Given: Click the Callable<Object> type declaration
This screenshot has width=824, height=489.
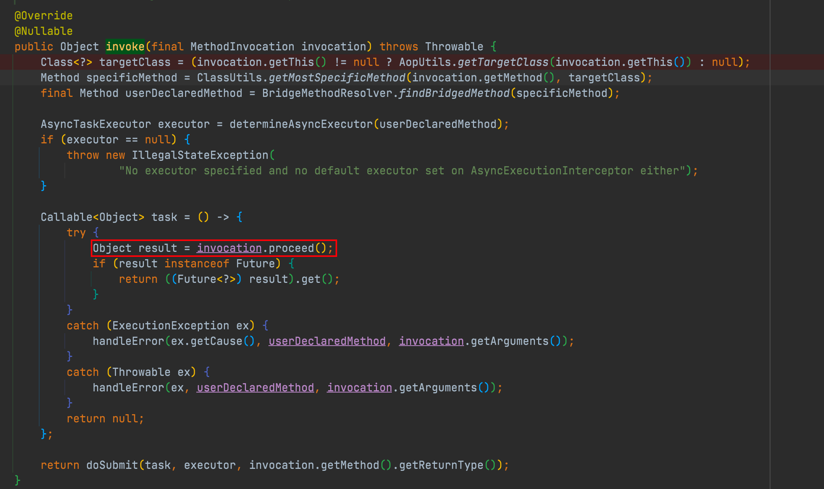Looking at the screenshot, I should coord(92,217).
